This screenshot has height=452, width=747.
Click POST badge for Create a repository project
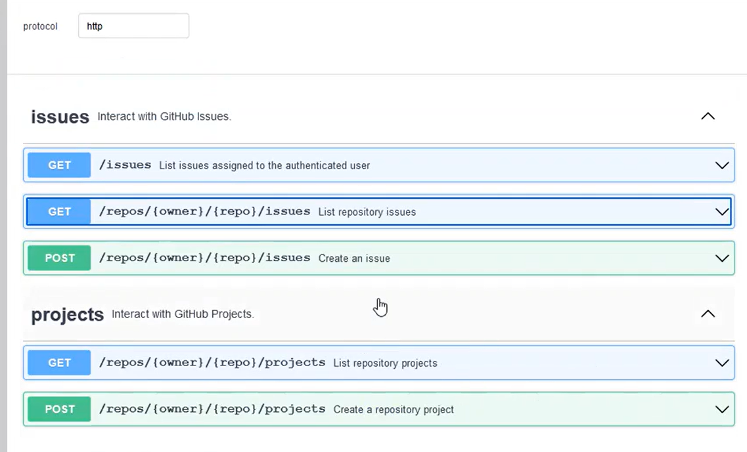pyautogui.click(x=59, y=409)
